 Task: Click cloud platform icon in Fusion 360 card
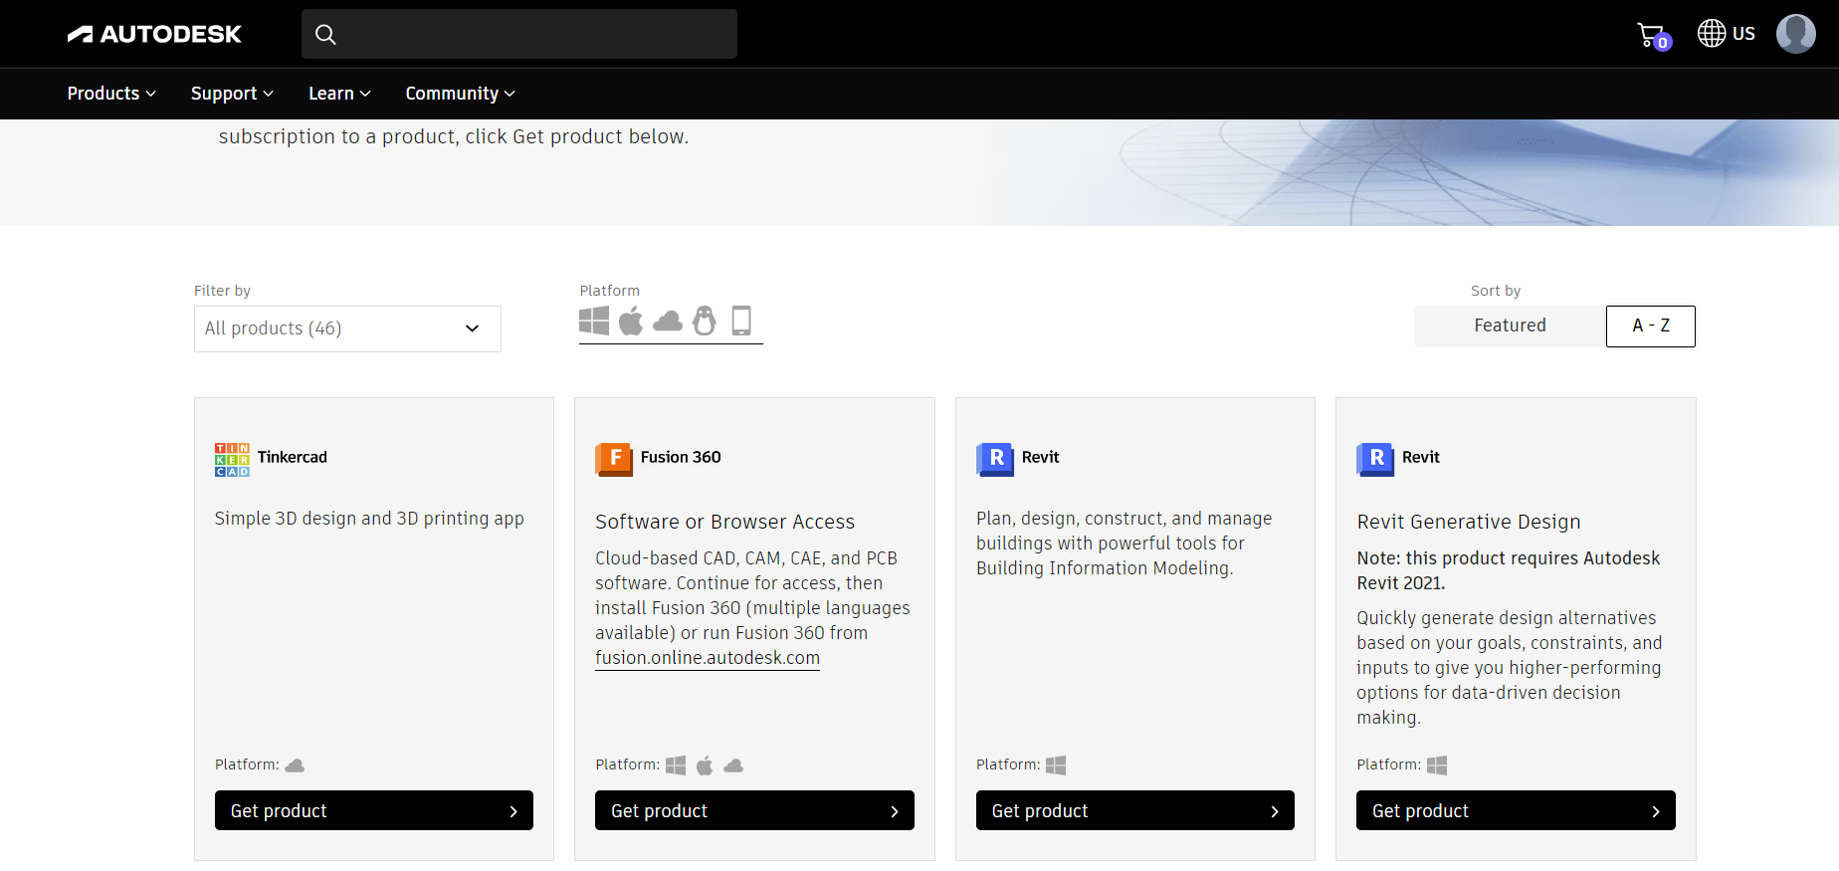tap(733, 765)
